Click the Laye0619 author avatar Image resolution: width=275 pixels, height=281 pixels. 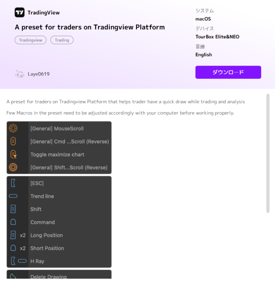pyautogui.click(x=20, y=74)
